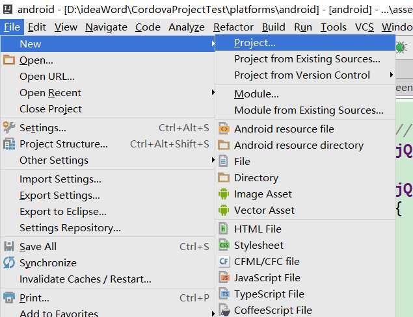Click the IntelliJ IDEA logo in title bar
Image resolution: width=413 pixels, height=317 pixels.
pyautogui.click(x=8, y=9)
